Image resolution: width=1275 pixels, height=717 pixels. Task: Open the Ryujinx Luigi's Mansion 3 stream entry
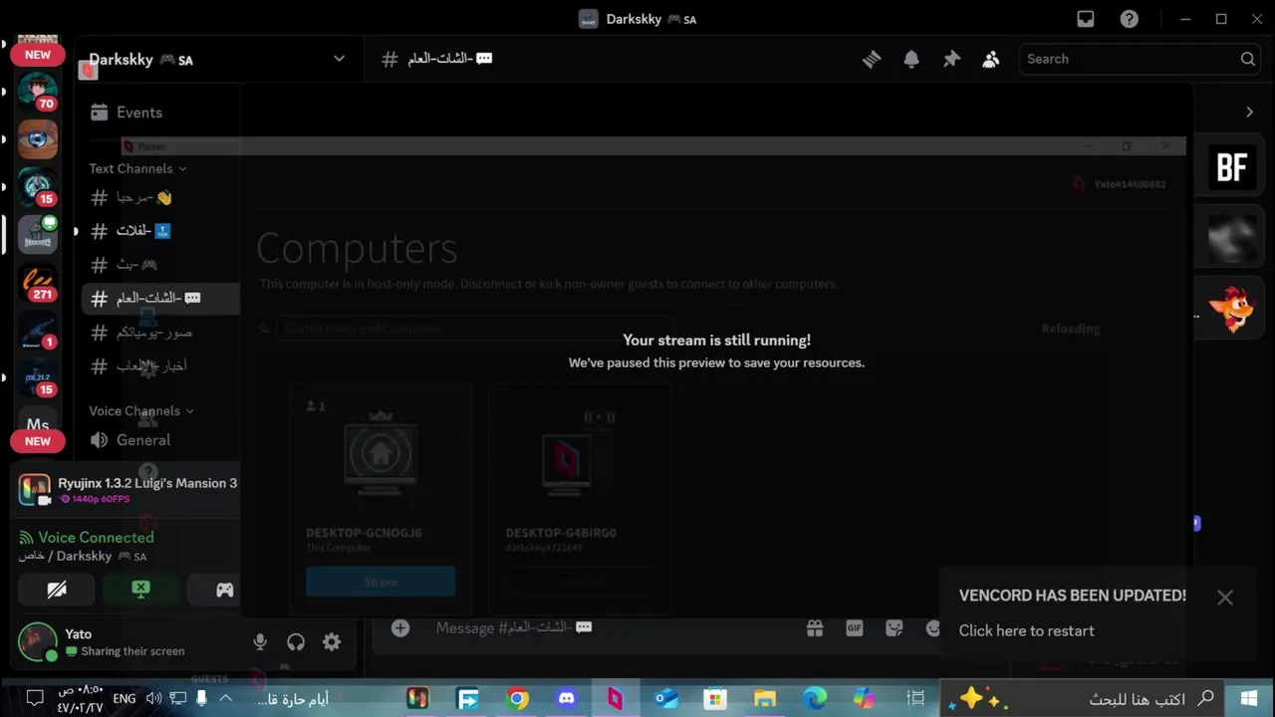click(127, 490)
